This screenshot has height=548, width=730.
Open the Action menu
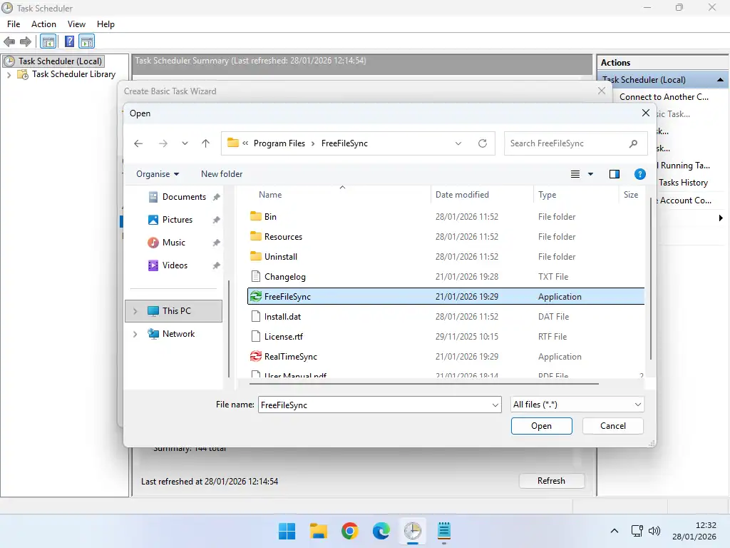43,24
